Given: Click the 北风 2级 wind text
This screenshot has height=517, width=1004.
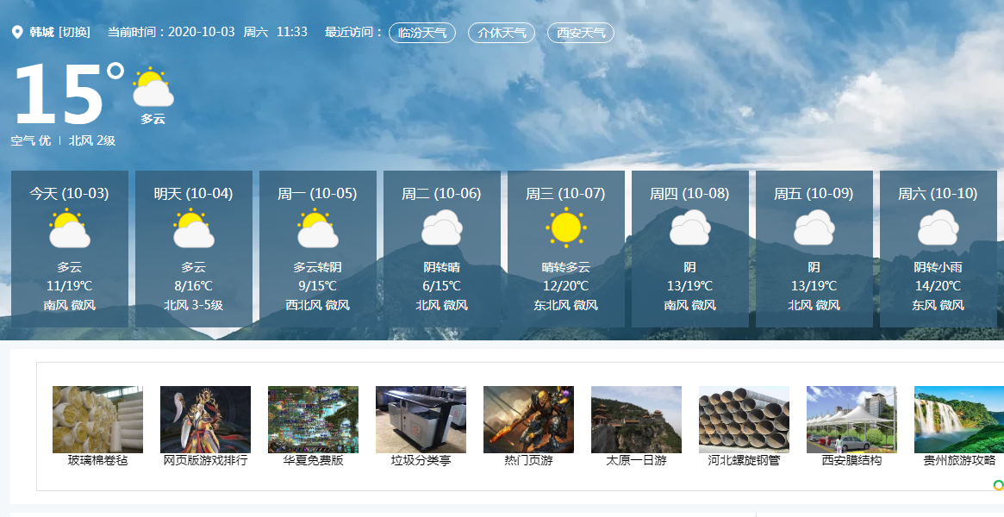Looking at the screenshot, I should [92, 140].
